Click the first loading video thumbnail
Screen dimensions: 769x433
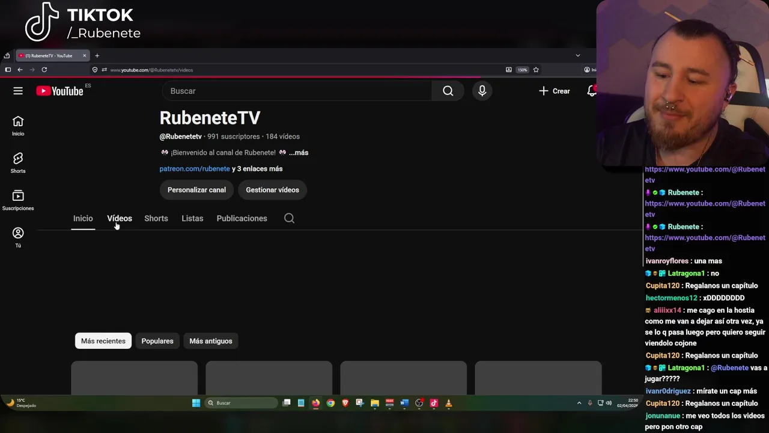click(134, 378)
